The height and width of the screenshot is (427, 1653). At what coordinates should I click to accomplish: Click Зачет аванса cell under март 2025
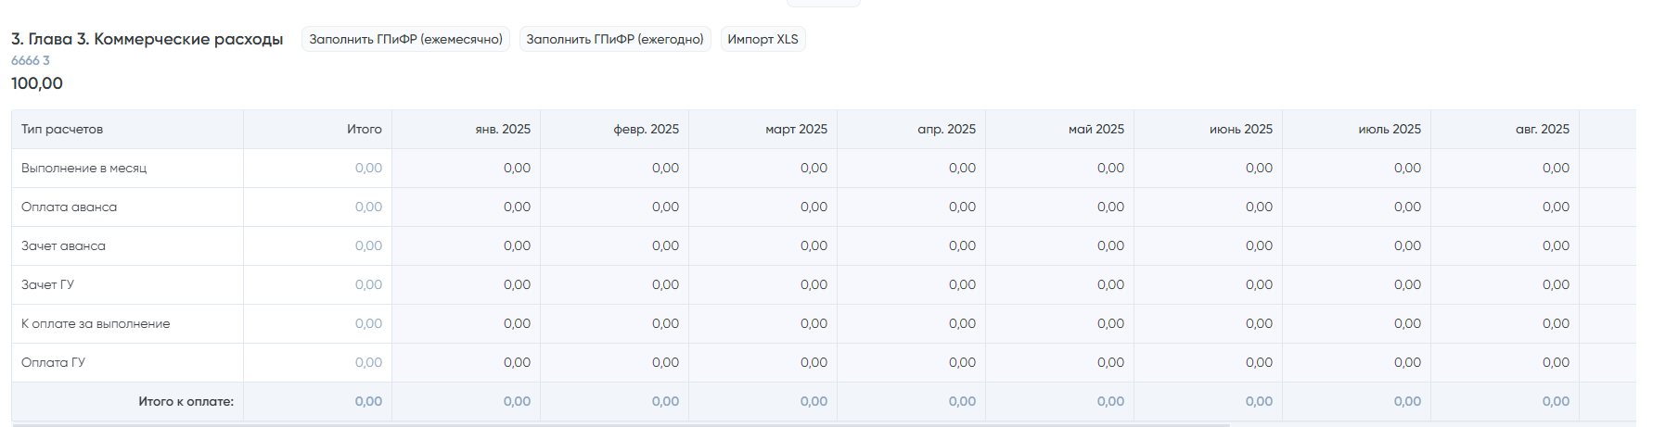point(763,245)
